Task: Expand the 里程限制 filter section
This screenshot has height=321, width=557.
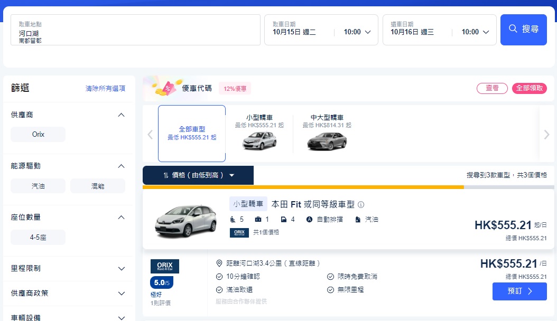Action: (69, 268)
